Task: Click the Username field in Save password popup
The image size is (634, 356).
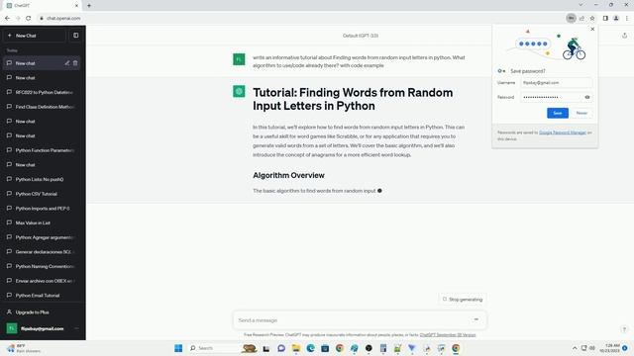Action: (x=557, y=83)
